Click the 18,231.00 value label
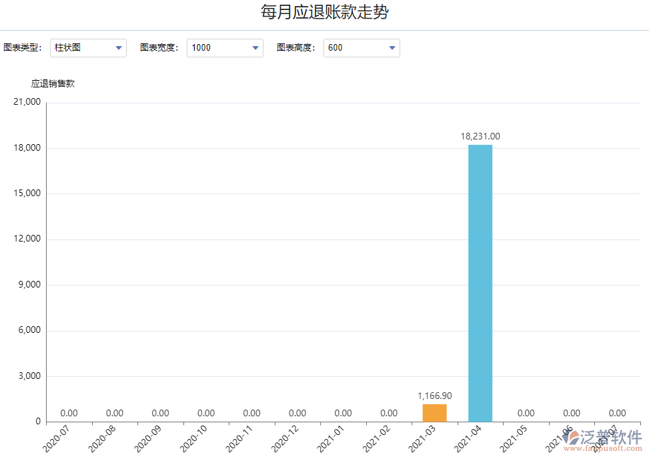This screenshot has width=649, height=459. [x=480, y=135]
